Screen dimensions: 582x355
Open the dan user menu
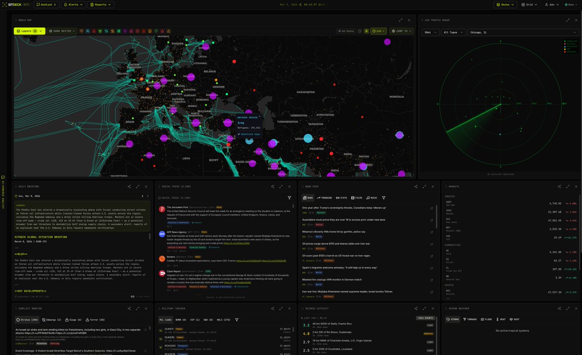(x=552, y=4)
